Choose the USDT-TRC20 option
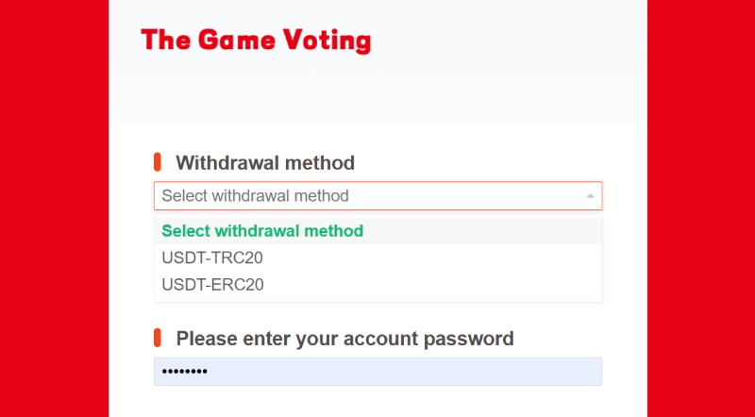 point(212,257)
